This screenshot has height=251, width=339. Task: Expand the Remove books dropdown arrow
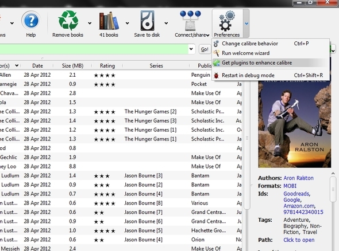(90, 23)
